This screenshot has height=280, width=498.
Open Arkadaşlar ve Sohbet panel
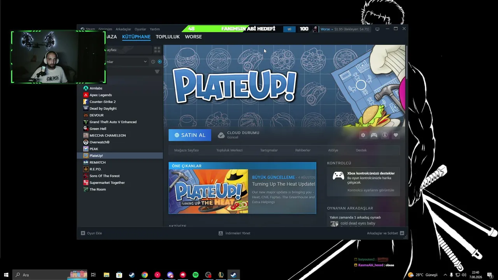[386, 233]
